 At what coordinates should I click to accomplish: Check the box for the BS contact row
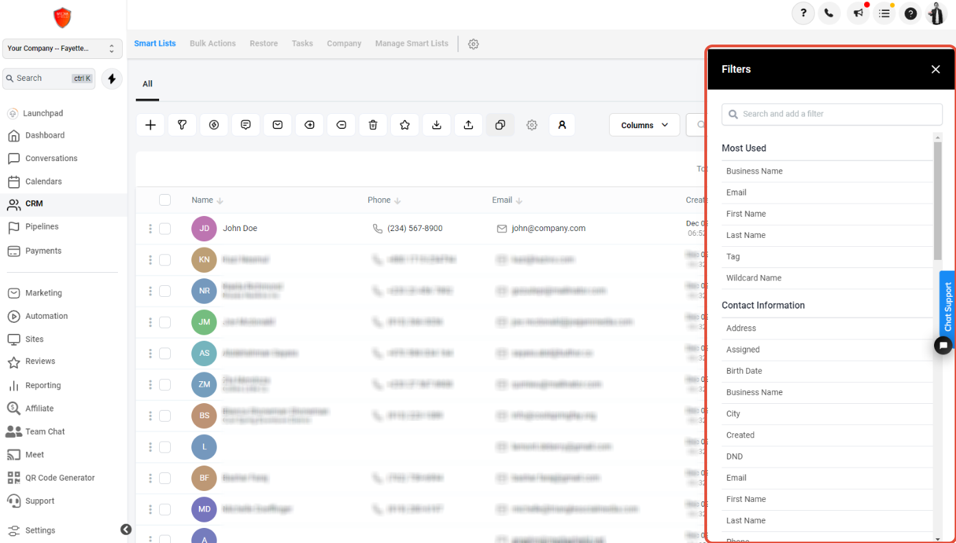[x=165, y=415]
